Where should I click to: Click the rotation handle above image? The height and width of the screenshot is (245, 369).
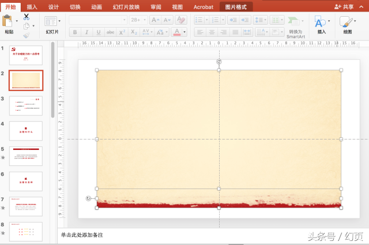point(219,62)
